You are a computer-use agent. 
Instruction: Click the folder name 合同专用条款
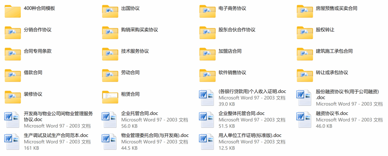(38, 51)
